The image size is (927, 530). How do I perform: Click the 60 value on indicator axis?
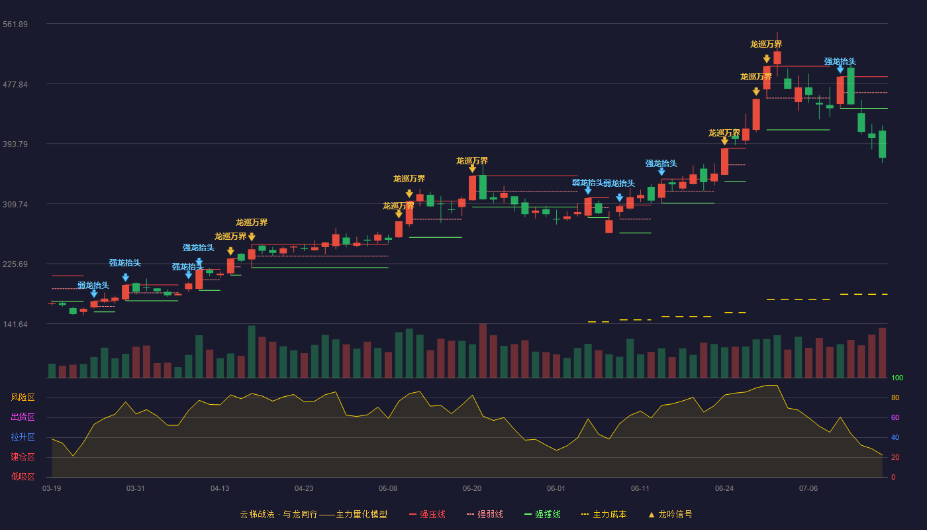point(895,418)
